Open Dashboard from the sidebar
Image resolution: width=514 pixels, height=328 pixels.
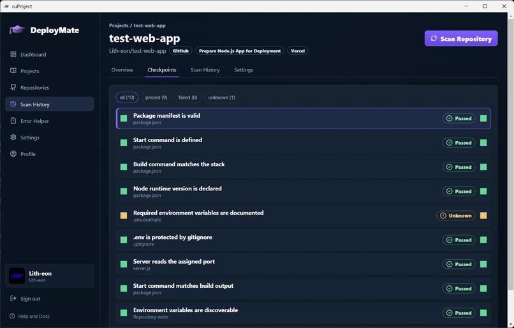tap(50, 54)
